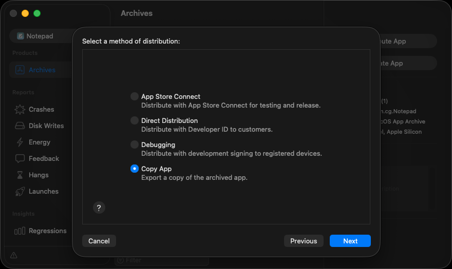Open help with the question mark button

click(x=99, y=208)
